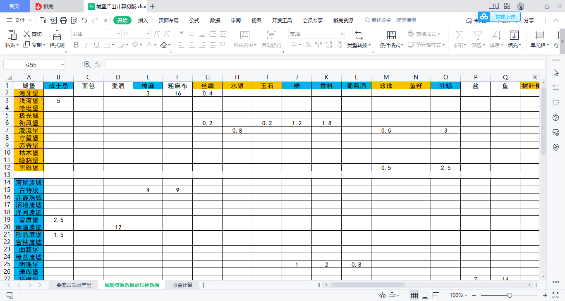This screenshot has height=301, width=565.
Task: Adjust the zoom slider handle in status bar
Action: pyautogui.click(x=510, y=295)
